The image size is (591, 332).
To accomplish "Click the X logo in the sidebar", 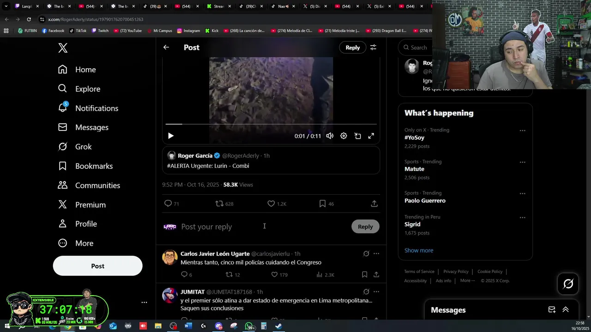I will point(63,47).
